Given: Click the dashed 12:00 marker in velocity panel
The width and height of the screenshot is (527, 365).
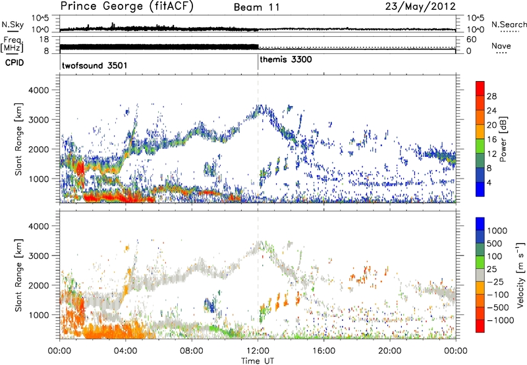Looking at the screenshot, I should [258, 275].
